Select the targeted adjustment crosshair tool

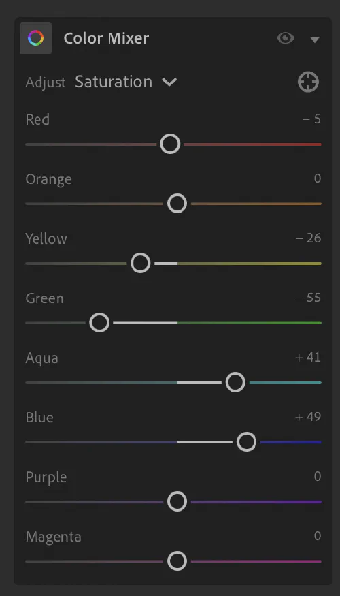coord(308,82)
